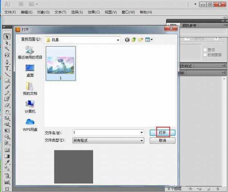Open the 图形样式 panel options menu
This screenshot has width=228, height=192.
pyautogui.click(x=225, y=66)
